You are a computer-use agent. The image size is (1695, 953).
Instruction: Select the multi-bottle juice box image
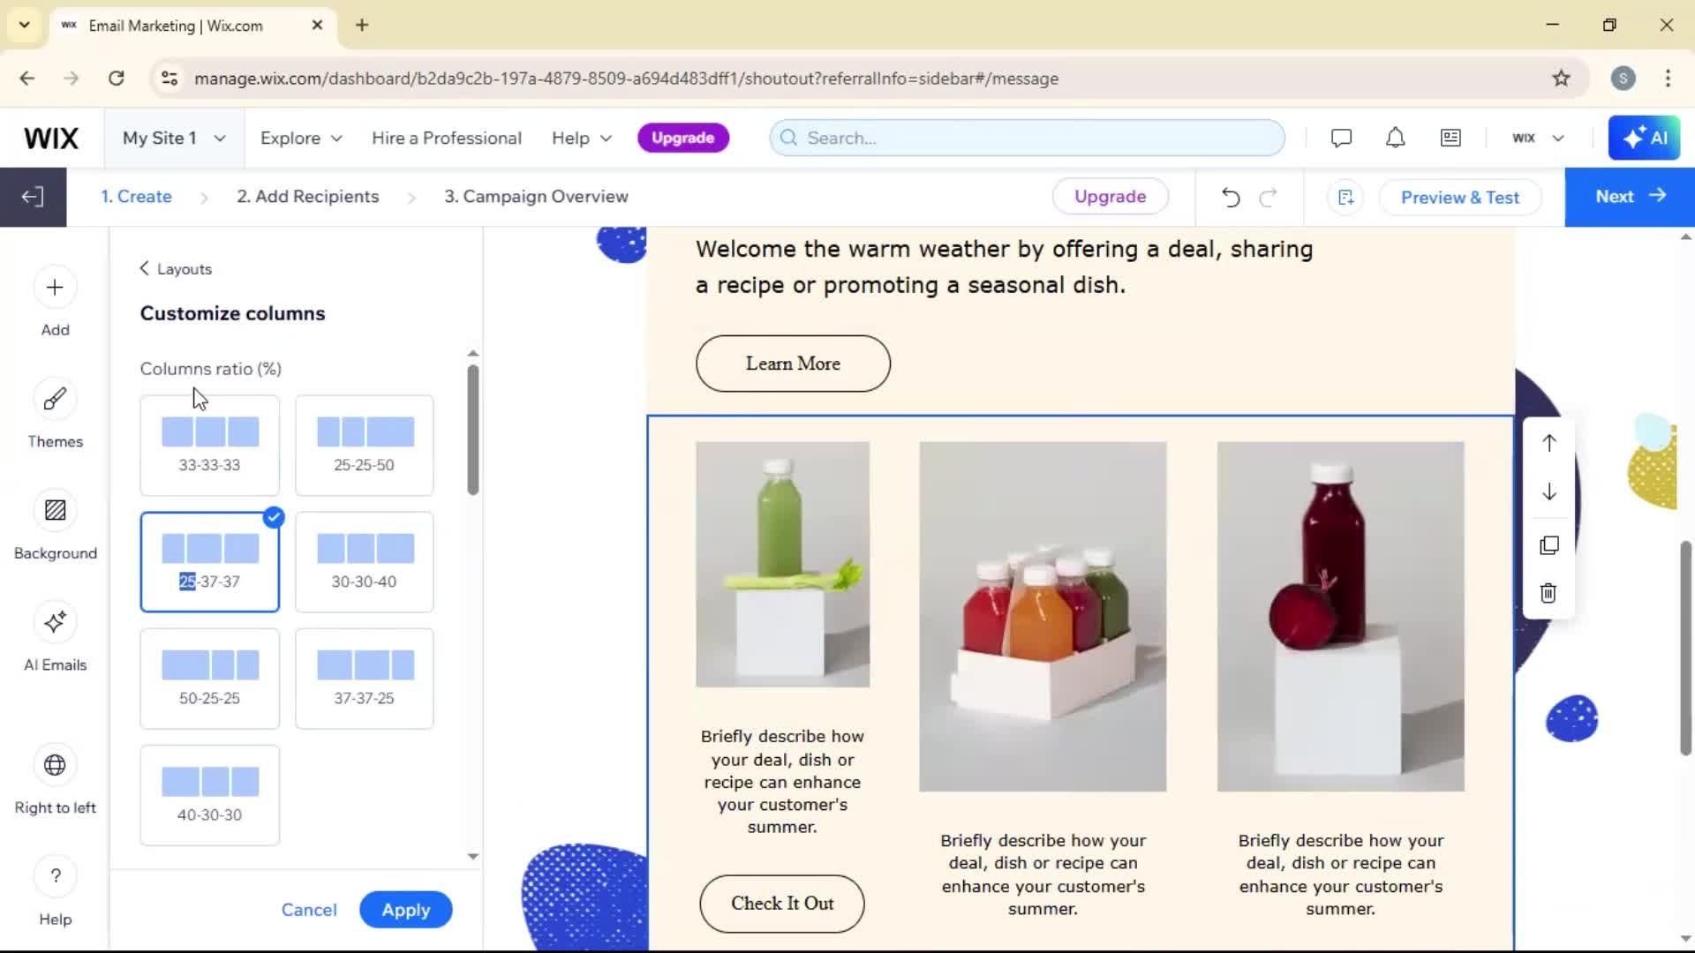click(x=1043, y=617)
